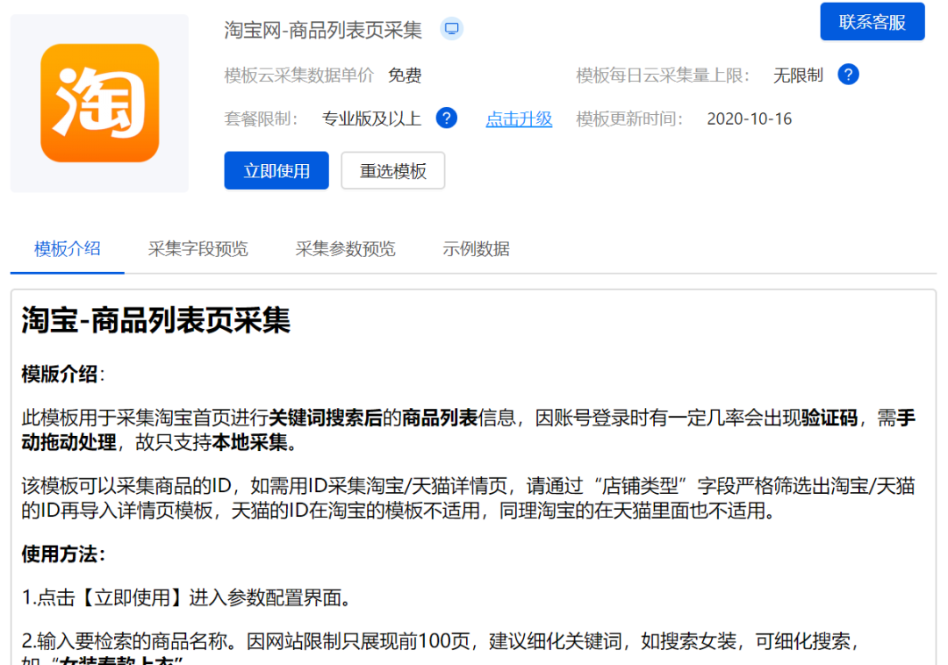The width and height of the screenshot is (948, 665).
Task: Click the 联系客服 button
Action: [872, 22]
